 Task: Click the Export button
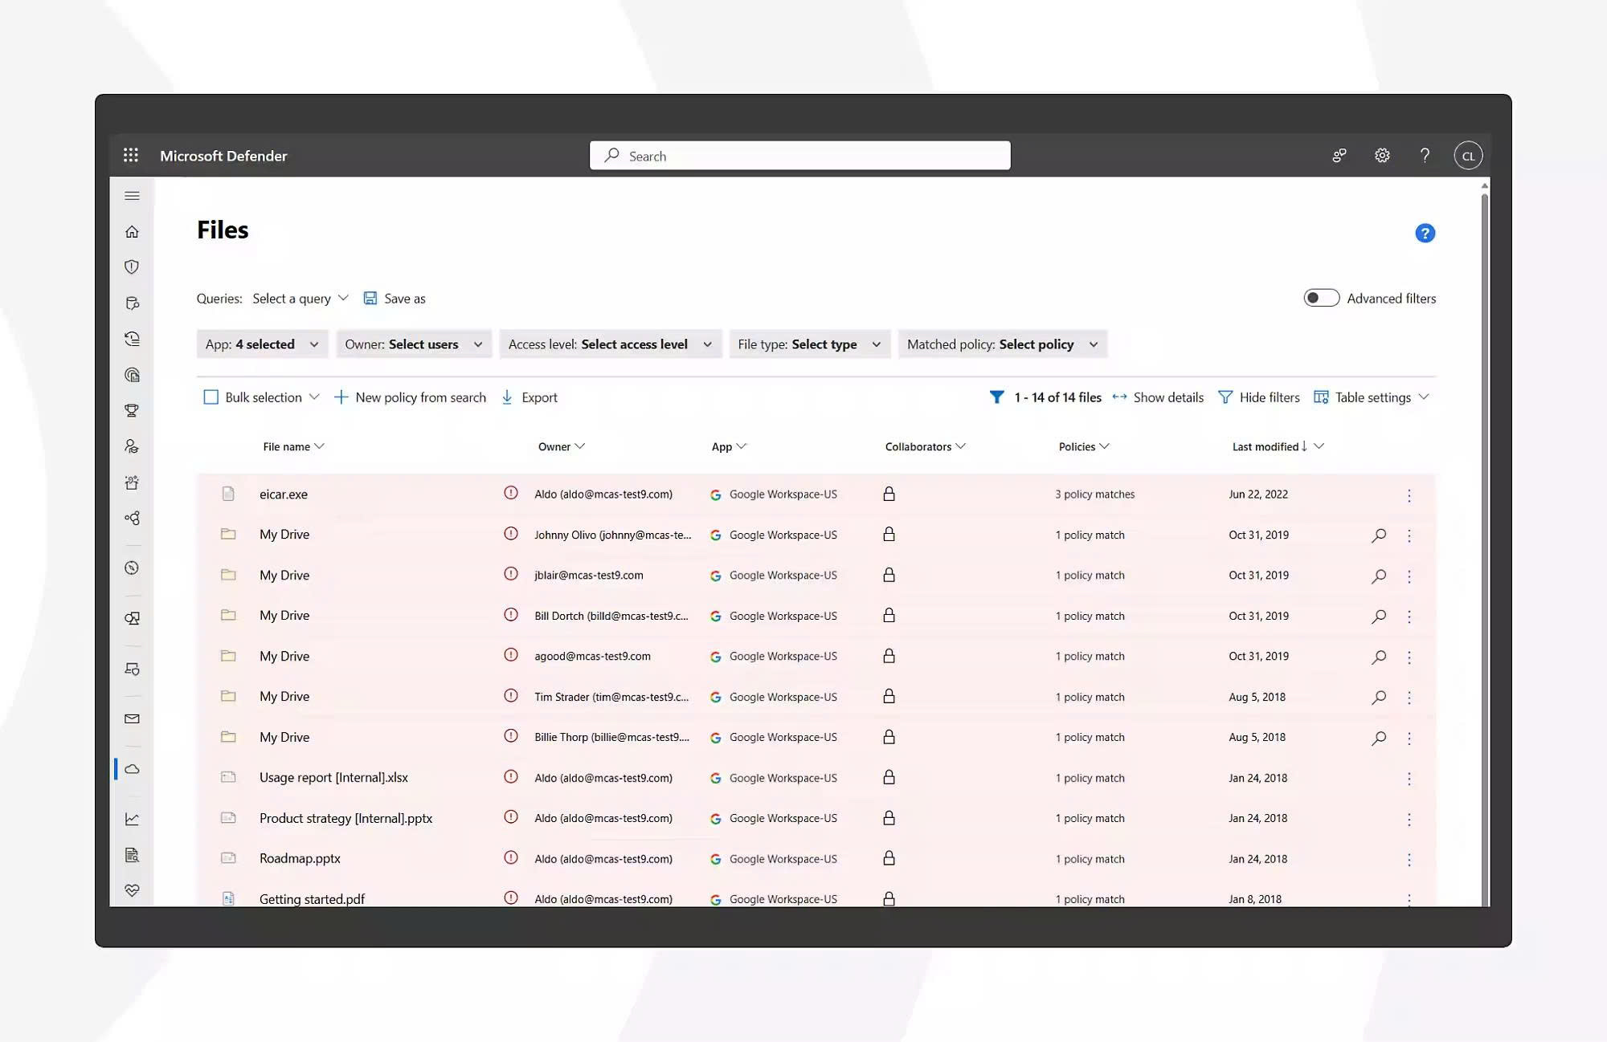[530, 397]
